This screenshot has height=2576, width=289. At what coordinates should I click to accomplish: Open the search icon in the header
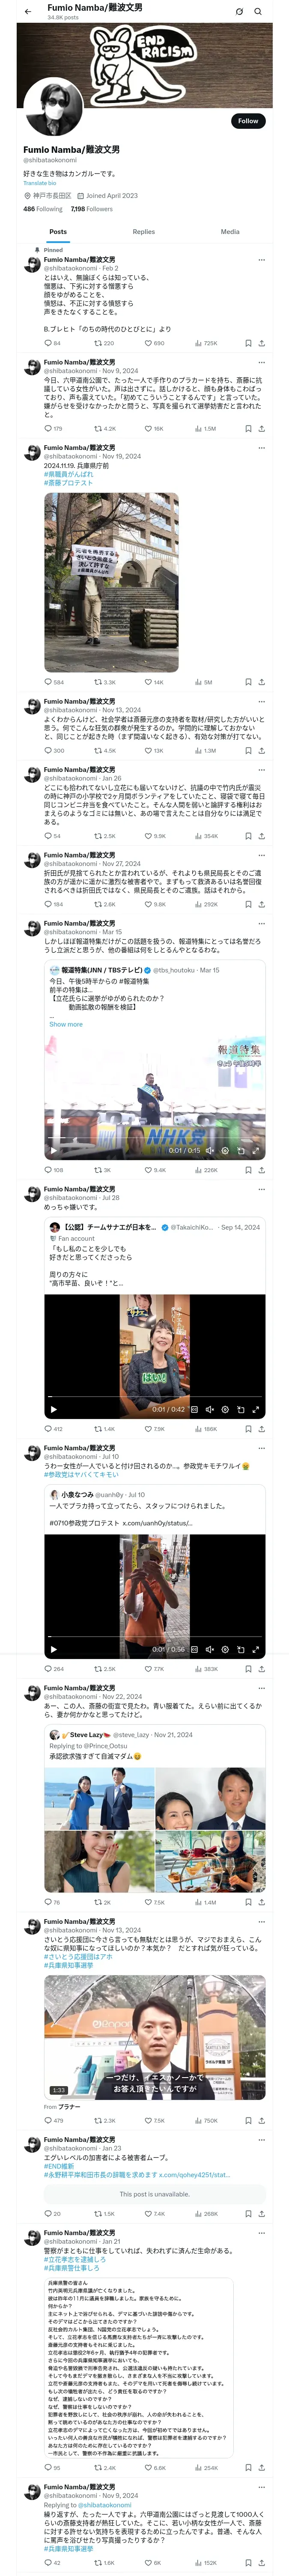pos(258,11)
